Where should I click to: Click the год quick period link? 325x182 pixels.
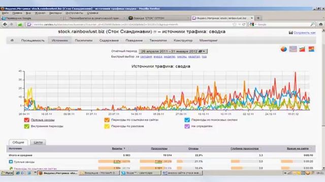pyautogui.click(x=204, y=57)
